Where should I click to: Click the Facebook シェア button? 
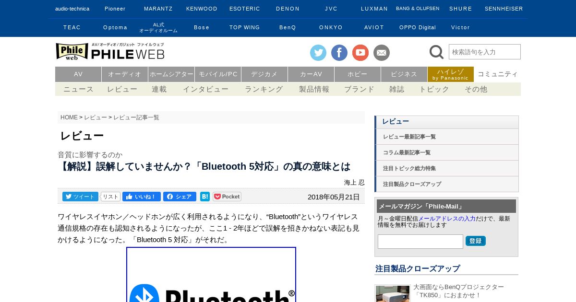[180, 197]
